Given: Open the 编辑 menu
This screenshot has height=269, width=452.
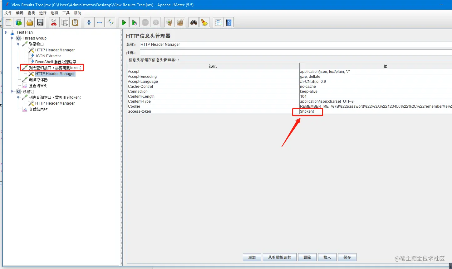Looking at the screenshot, I should pyautogui.click(x=20, y=13).
